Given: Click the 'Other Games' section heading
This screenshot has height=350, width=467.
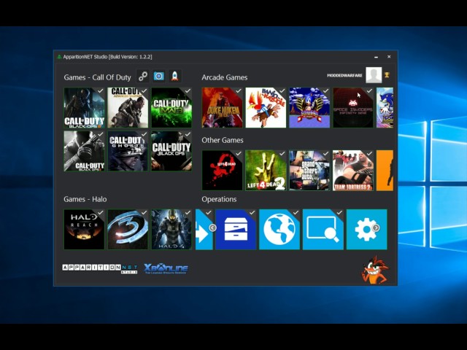Looking at the screenshot, I should pos(223,140).
